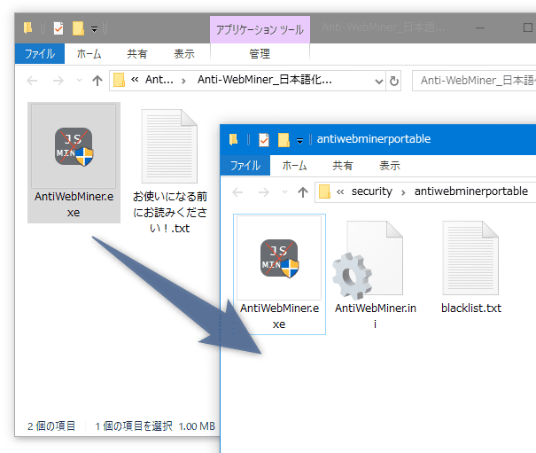Maximize the back Anti-WebMiner window
The width and height of the screenshot is (536, 453).
tap(528, 28)
